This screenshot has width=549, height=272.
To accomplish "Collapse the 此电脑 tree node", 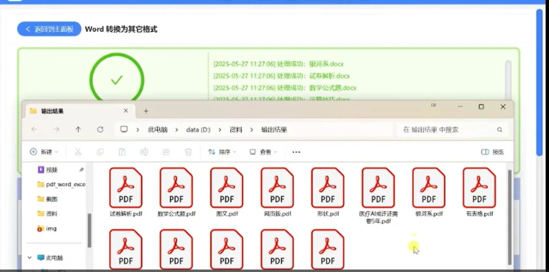I will [30, 258].
